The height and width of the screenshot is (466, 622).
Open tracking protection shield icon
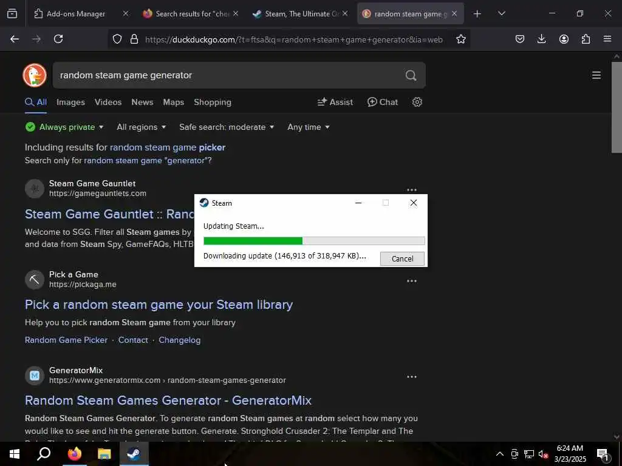(x=117, y=39)
